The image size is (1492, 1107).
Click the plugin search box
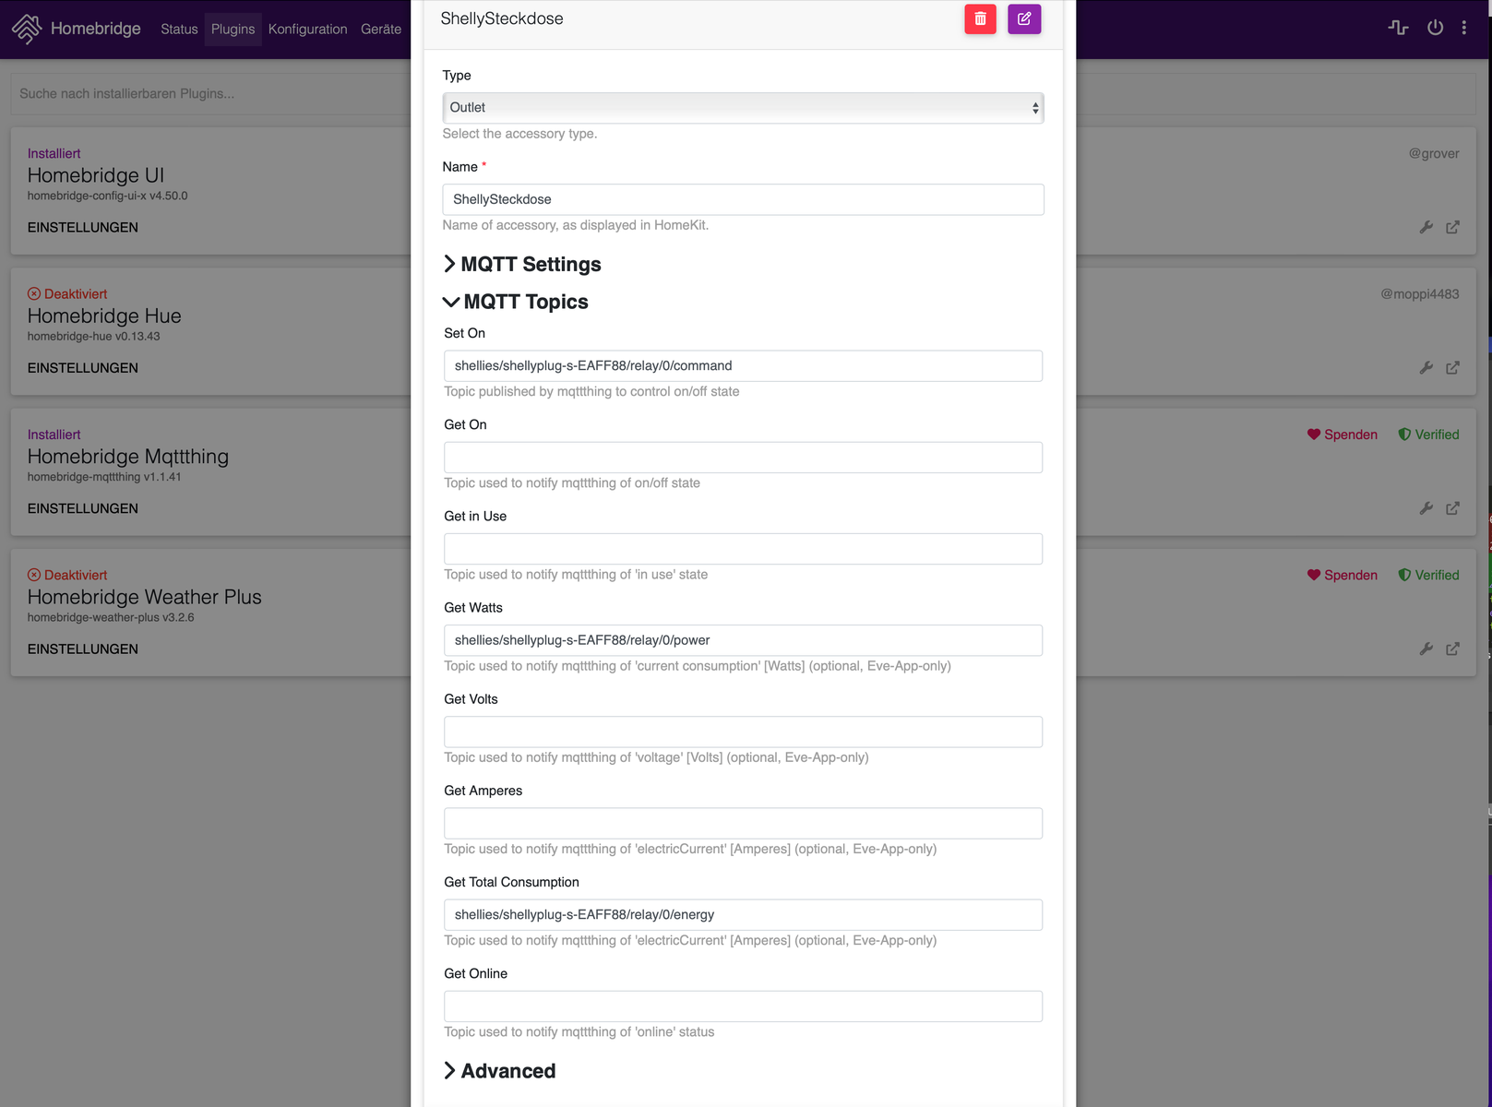pos(212,94)
